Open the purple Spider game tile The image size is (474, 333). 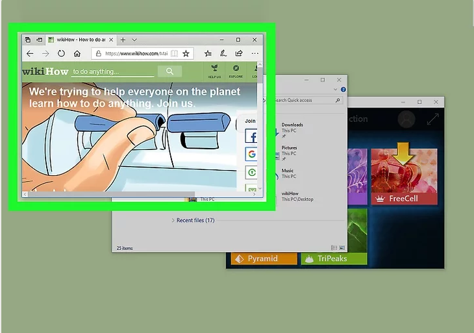pyautogui.click(x=357, y=177)
